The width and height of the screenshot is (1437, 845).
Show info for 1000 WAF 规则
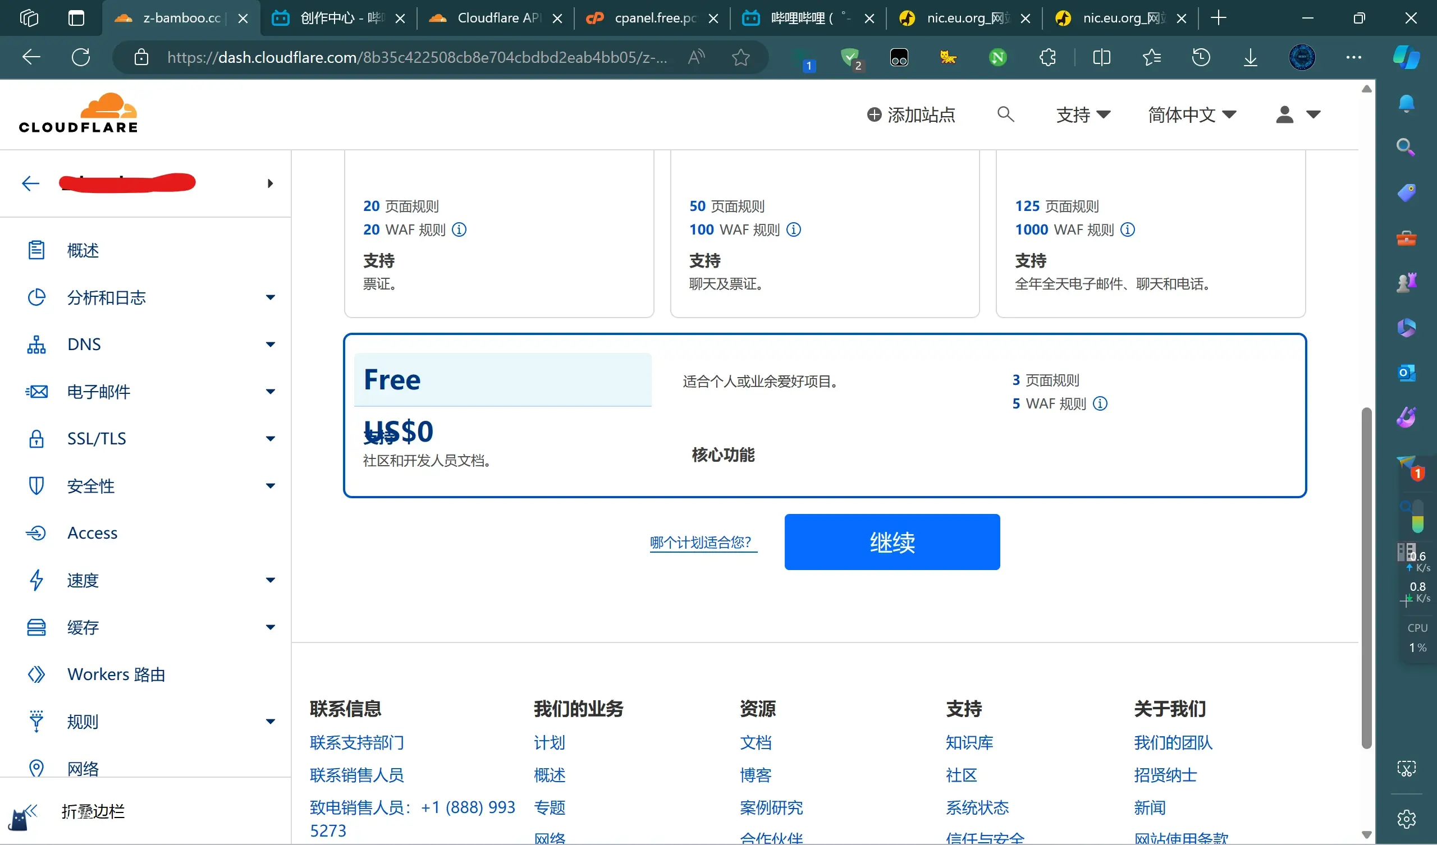(x=1127, y=229)
